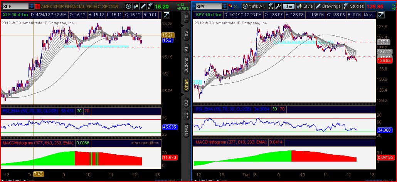Switch to the L 2 side tab
397x182 pixels.
click(186, 115)
